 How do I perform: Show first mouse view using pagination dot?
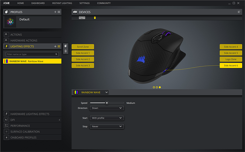point(154,87)
